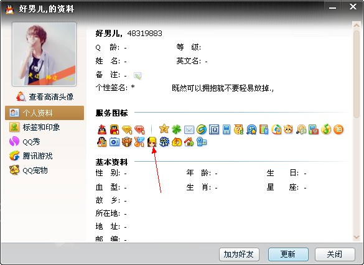
Task: Click the orange swirl 幻 game icon
Action: click(x=177, y=142)
